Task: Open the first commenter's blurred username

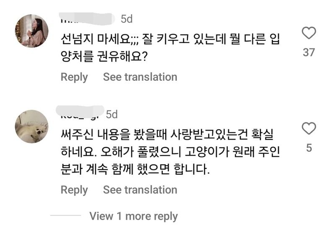Action: 87,18
